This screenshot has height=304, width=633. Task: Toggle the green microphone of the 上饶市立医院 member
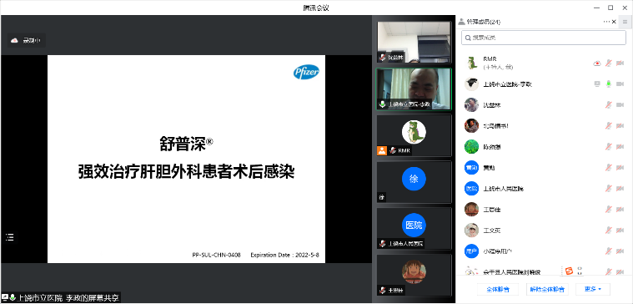tap(608, 84)
